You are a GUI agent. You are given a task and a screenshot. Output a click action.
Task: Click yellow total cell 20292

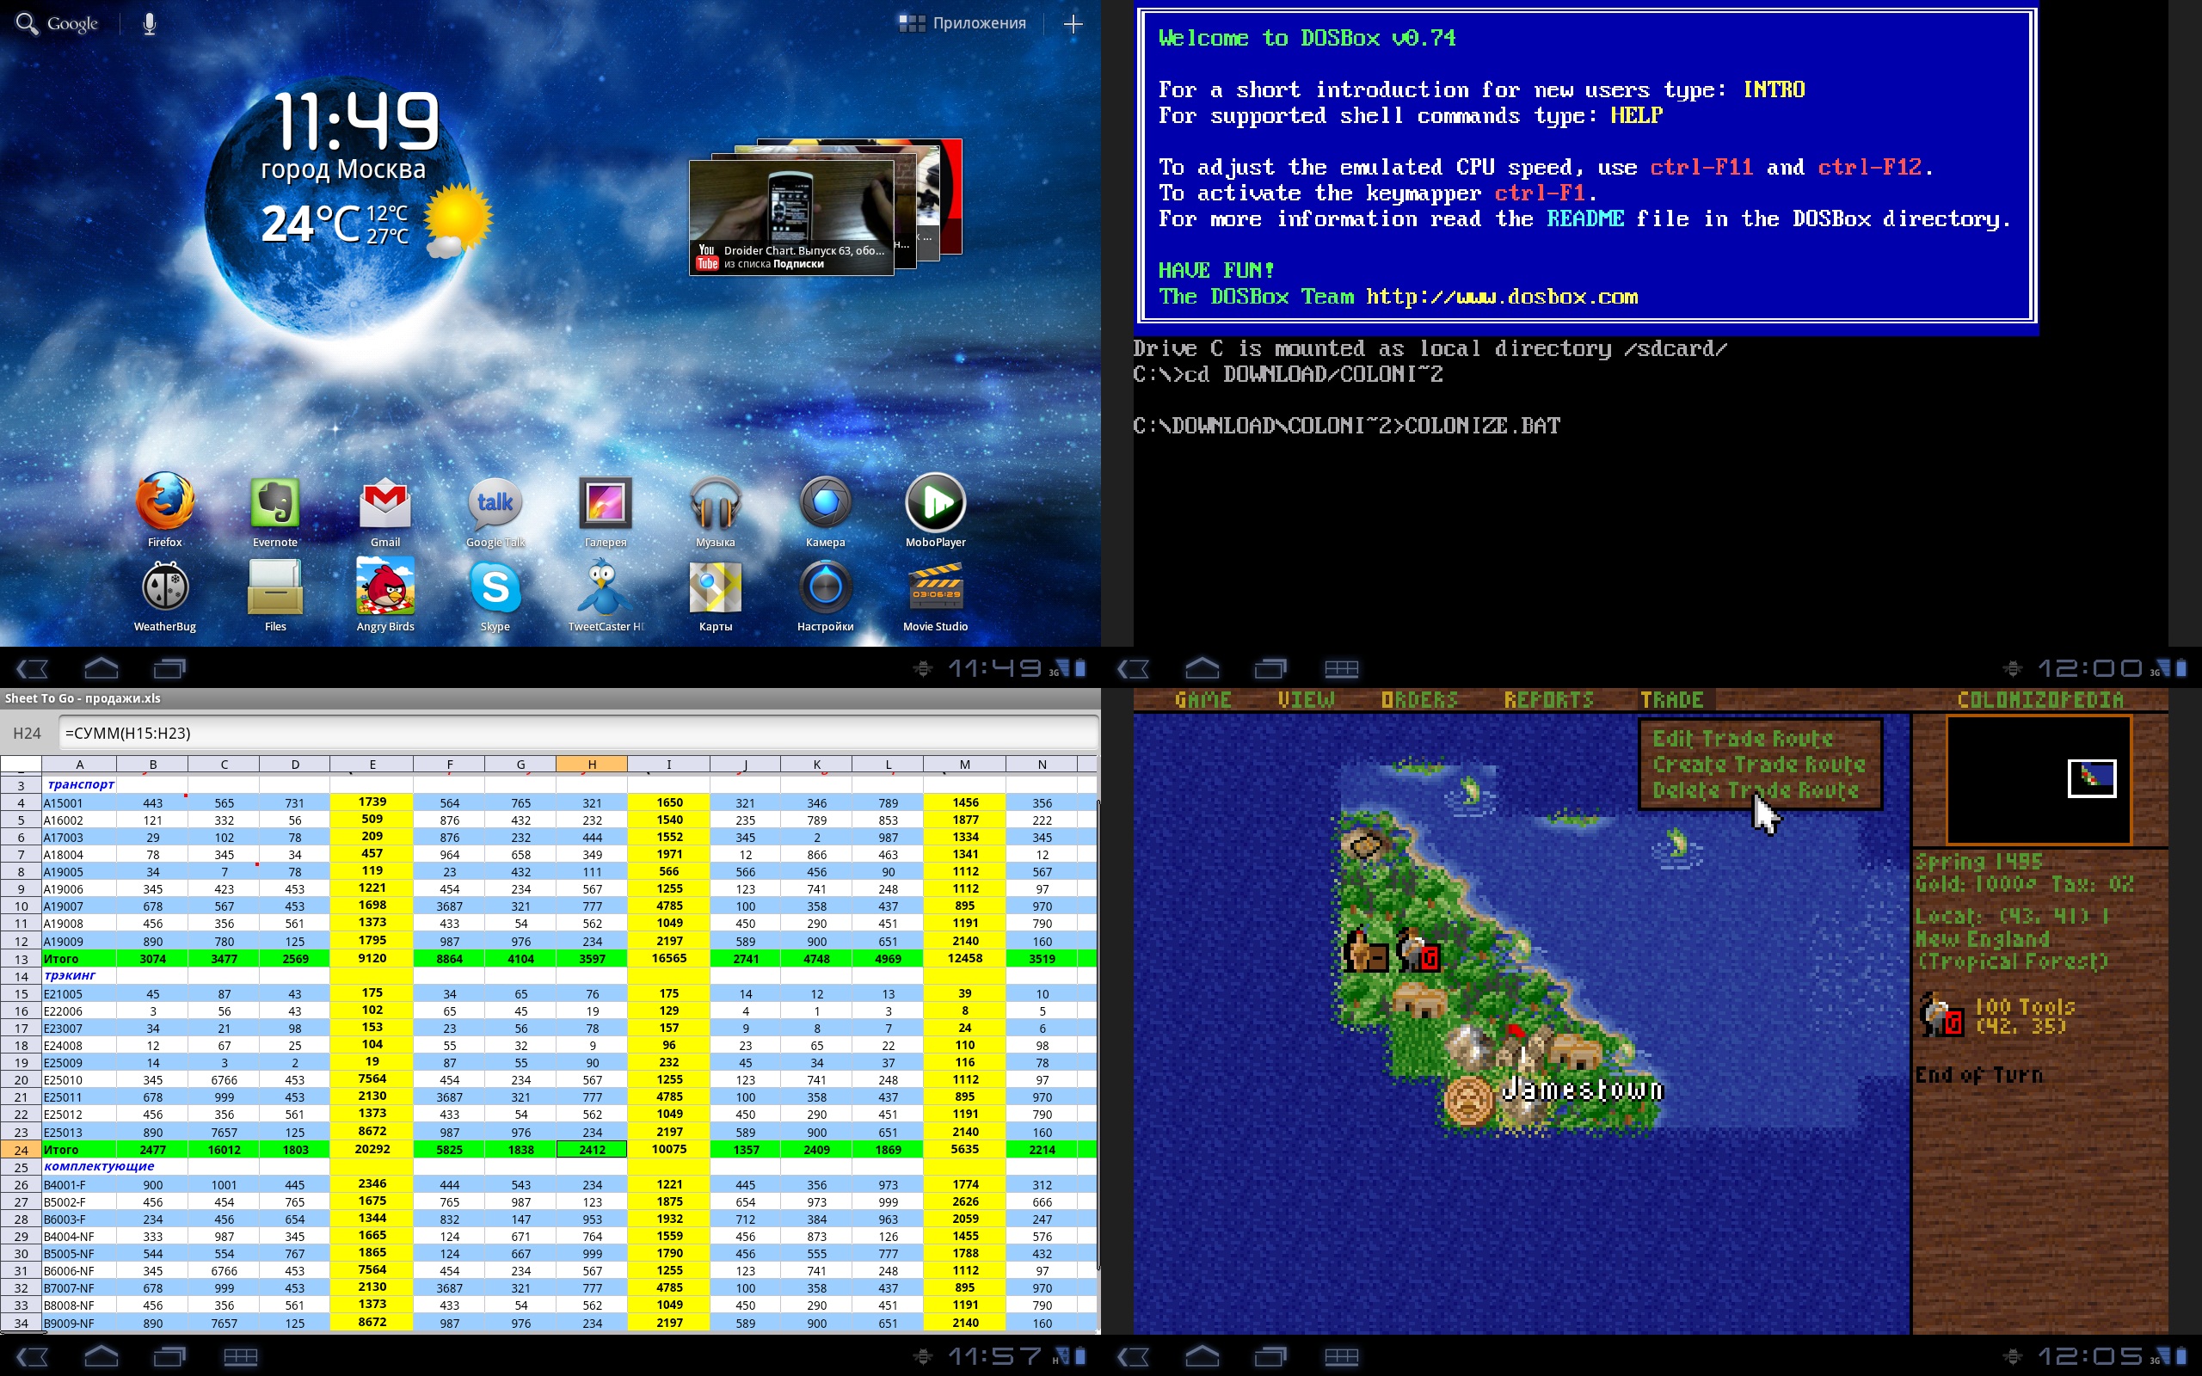coord(372,1150)
